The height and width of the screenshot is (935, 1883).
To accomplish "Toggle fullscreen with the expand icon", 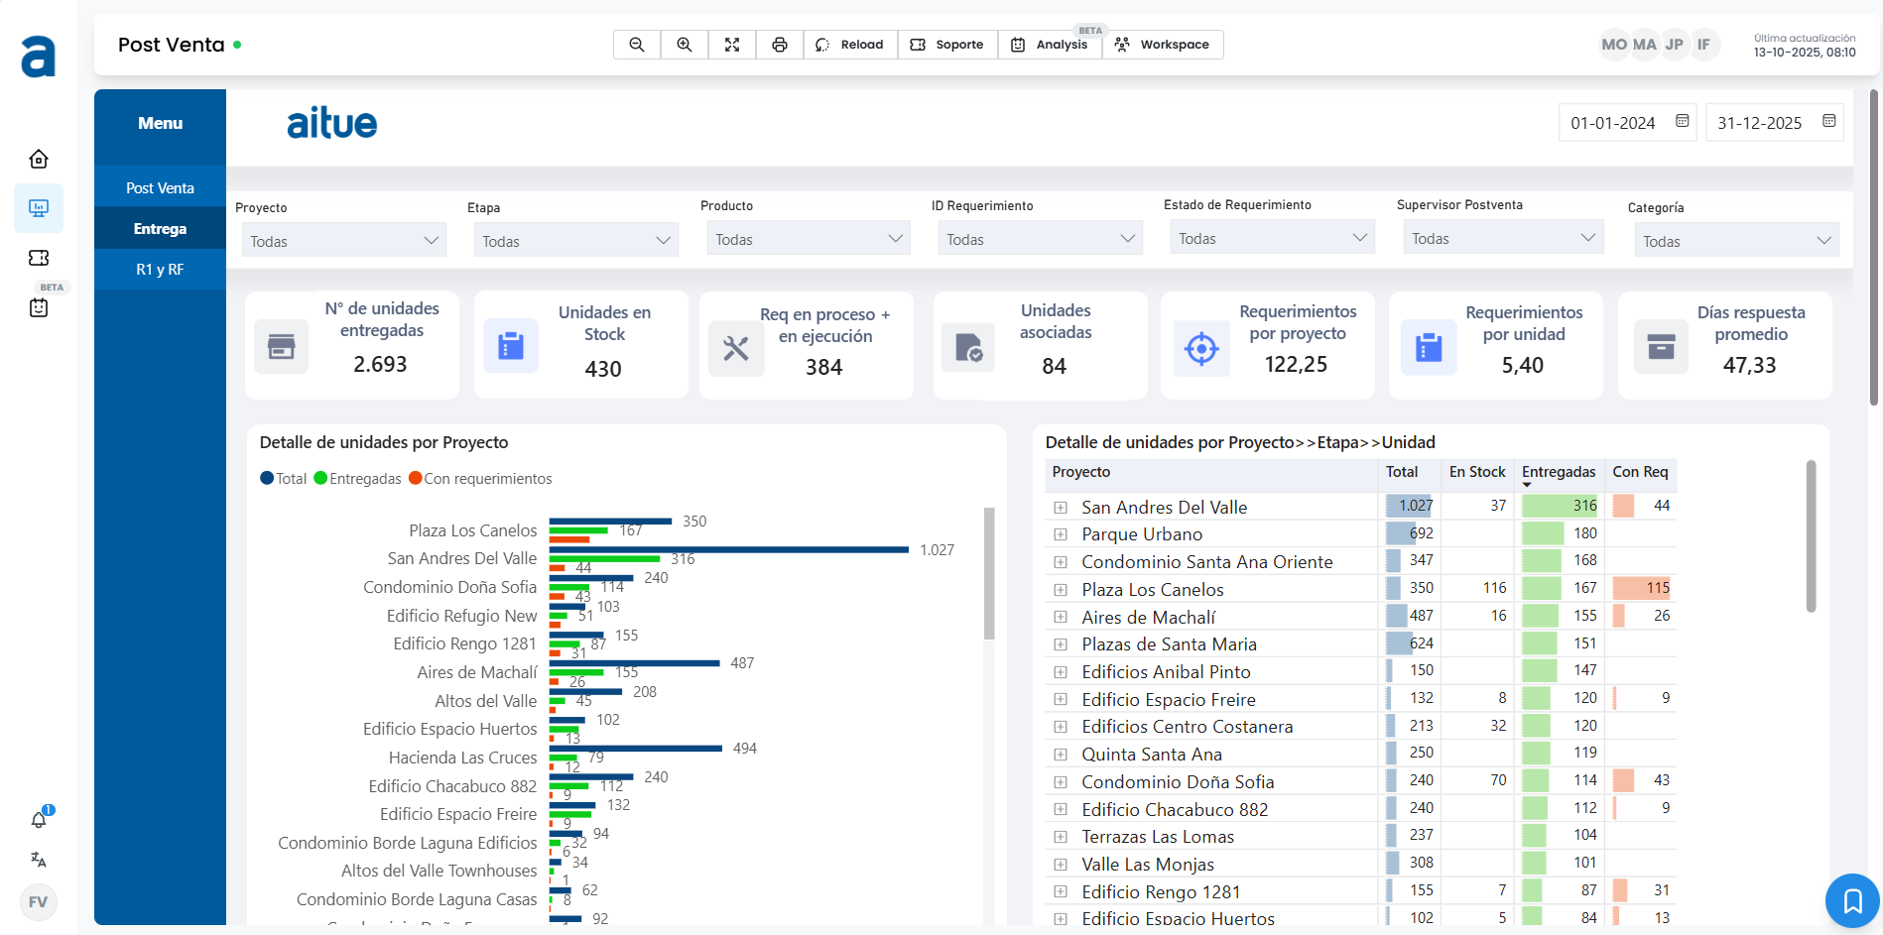I will click(x=732, y=45).
